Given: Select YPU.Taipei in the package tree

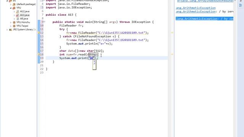Looking at the screenshot, I should [x=22, y=26].
